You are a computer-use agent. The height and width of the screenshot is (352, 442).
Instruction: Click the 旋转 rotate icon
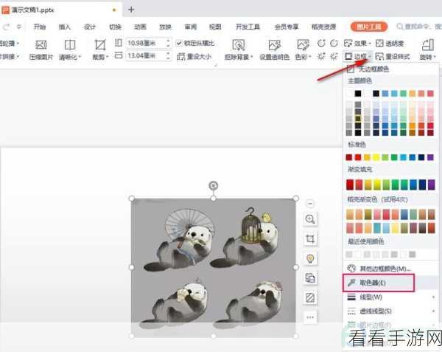427,45
